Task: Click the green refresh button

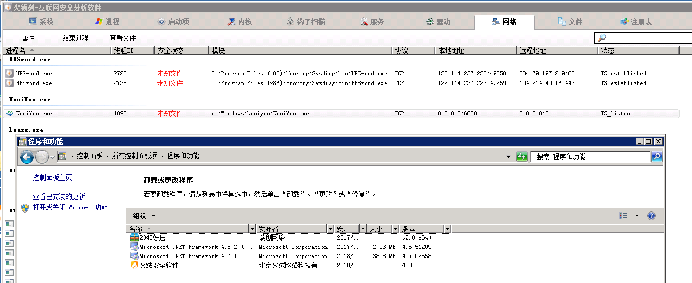Action: coord(522,157)
